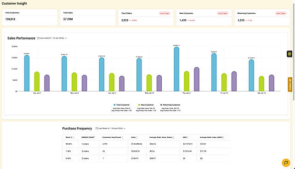The width and height of the screenshot is (295, 169).
Task: Select the Total Sales card showing $7.29M
Action: pyautogui.click(x=88, y=17)
